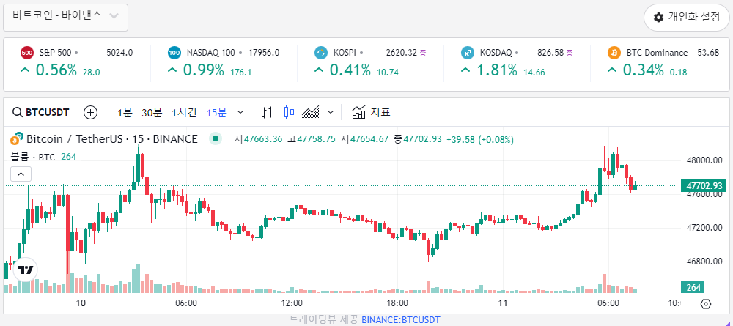Image resolution: width=733 pixels, height=326 pixels.
Task: Open the 비트코인 - 바이낸스 dropdown
Action: (x=65, y=18)
